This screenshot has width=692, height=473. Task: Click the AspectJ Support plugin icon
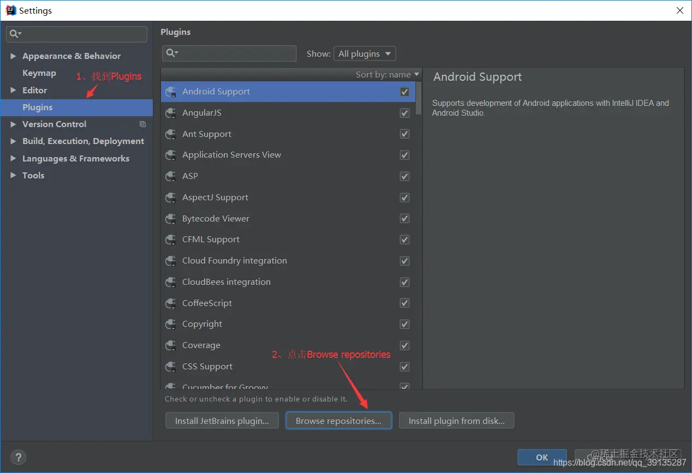[171, 197]
